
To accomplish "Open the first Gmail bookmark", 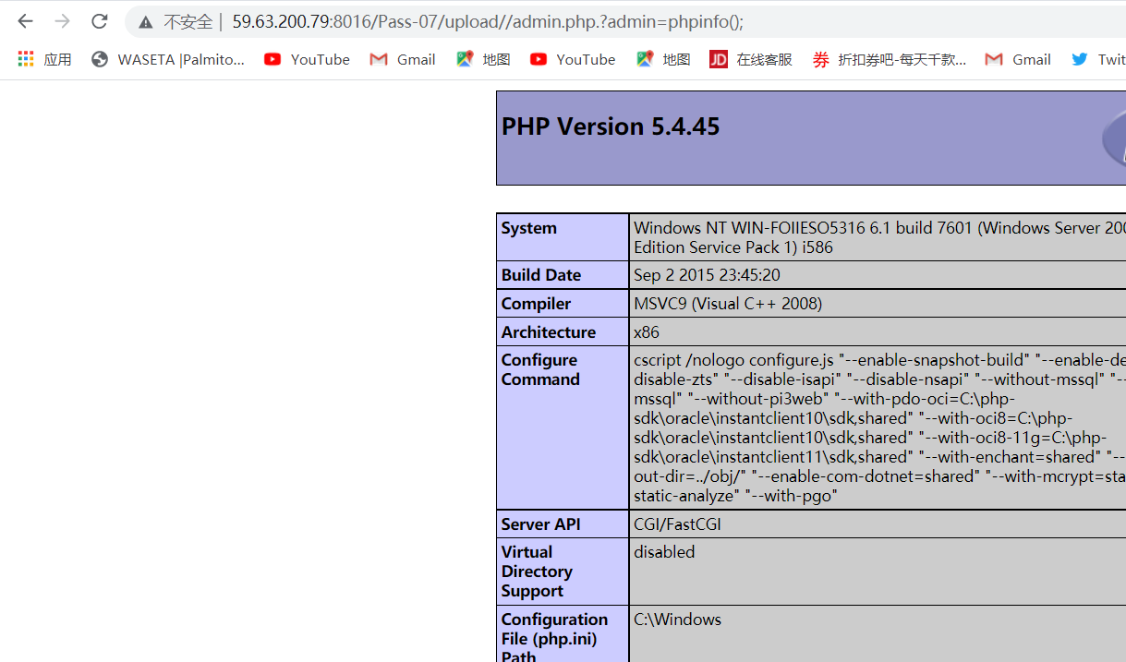I will [x=403, y=59].
